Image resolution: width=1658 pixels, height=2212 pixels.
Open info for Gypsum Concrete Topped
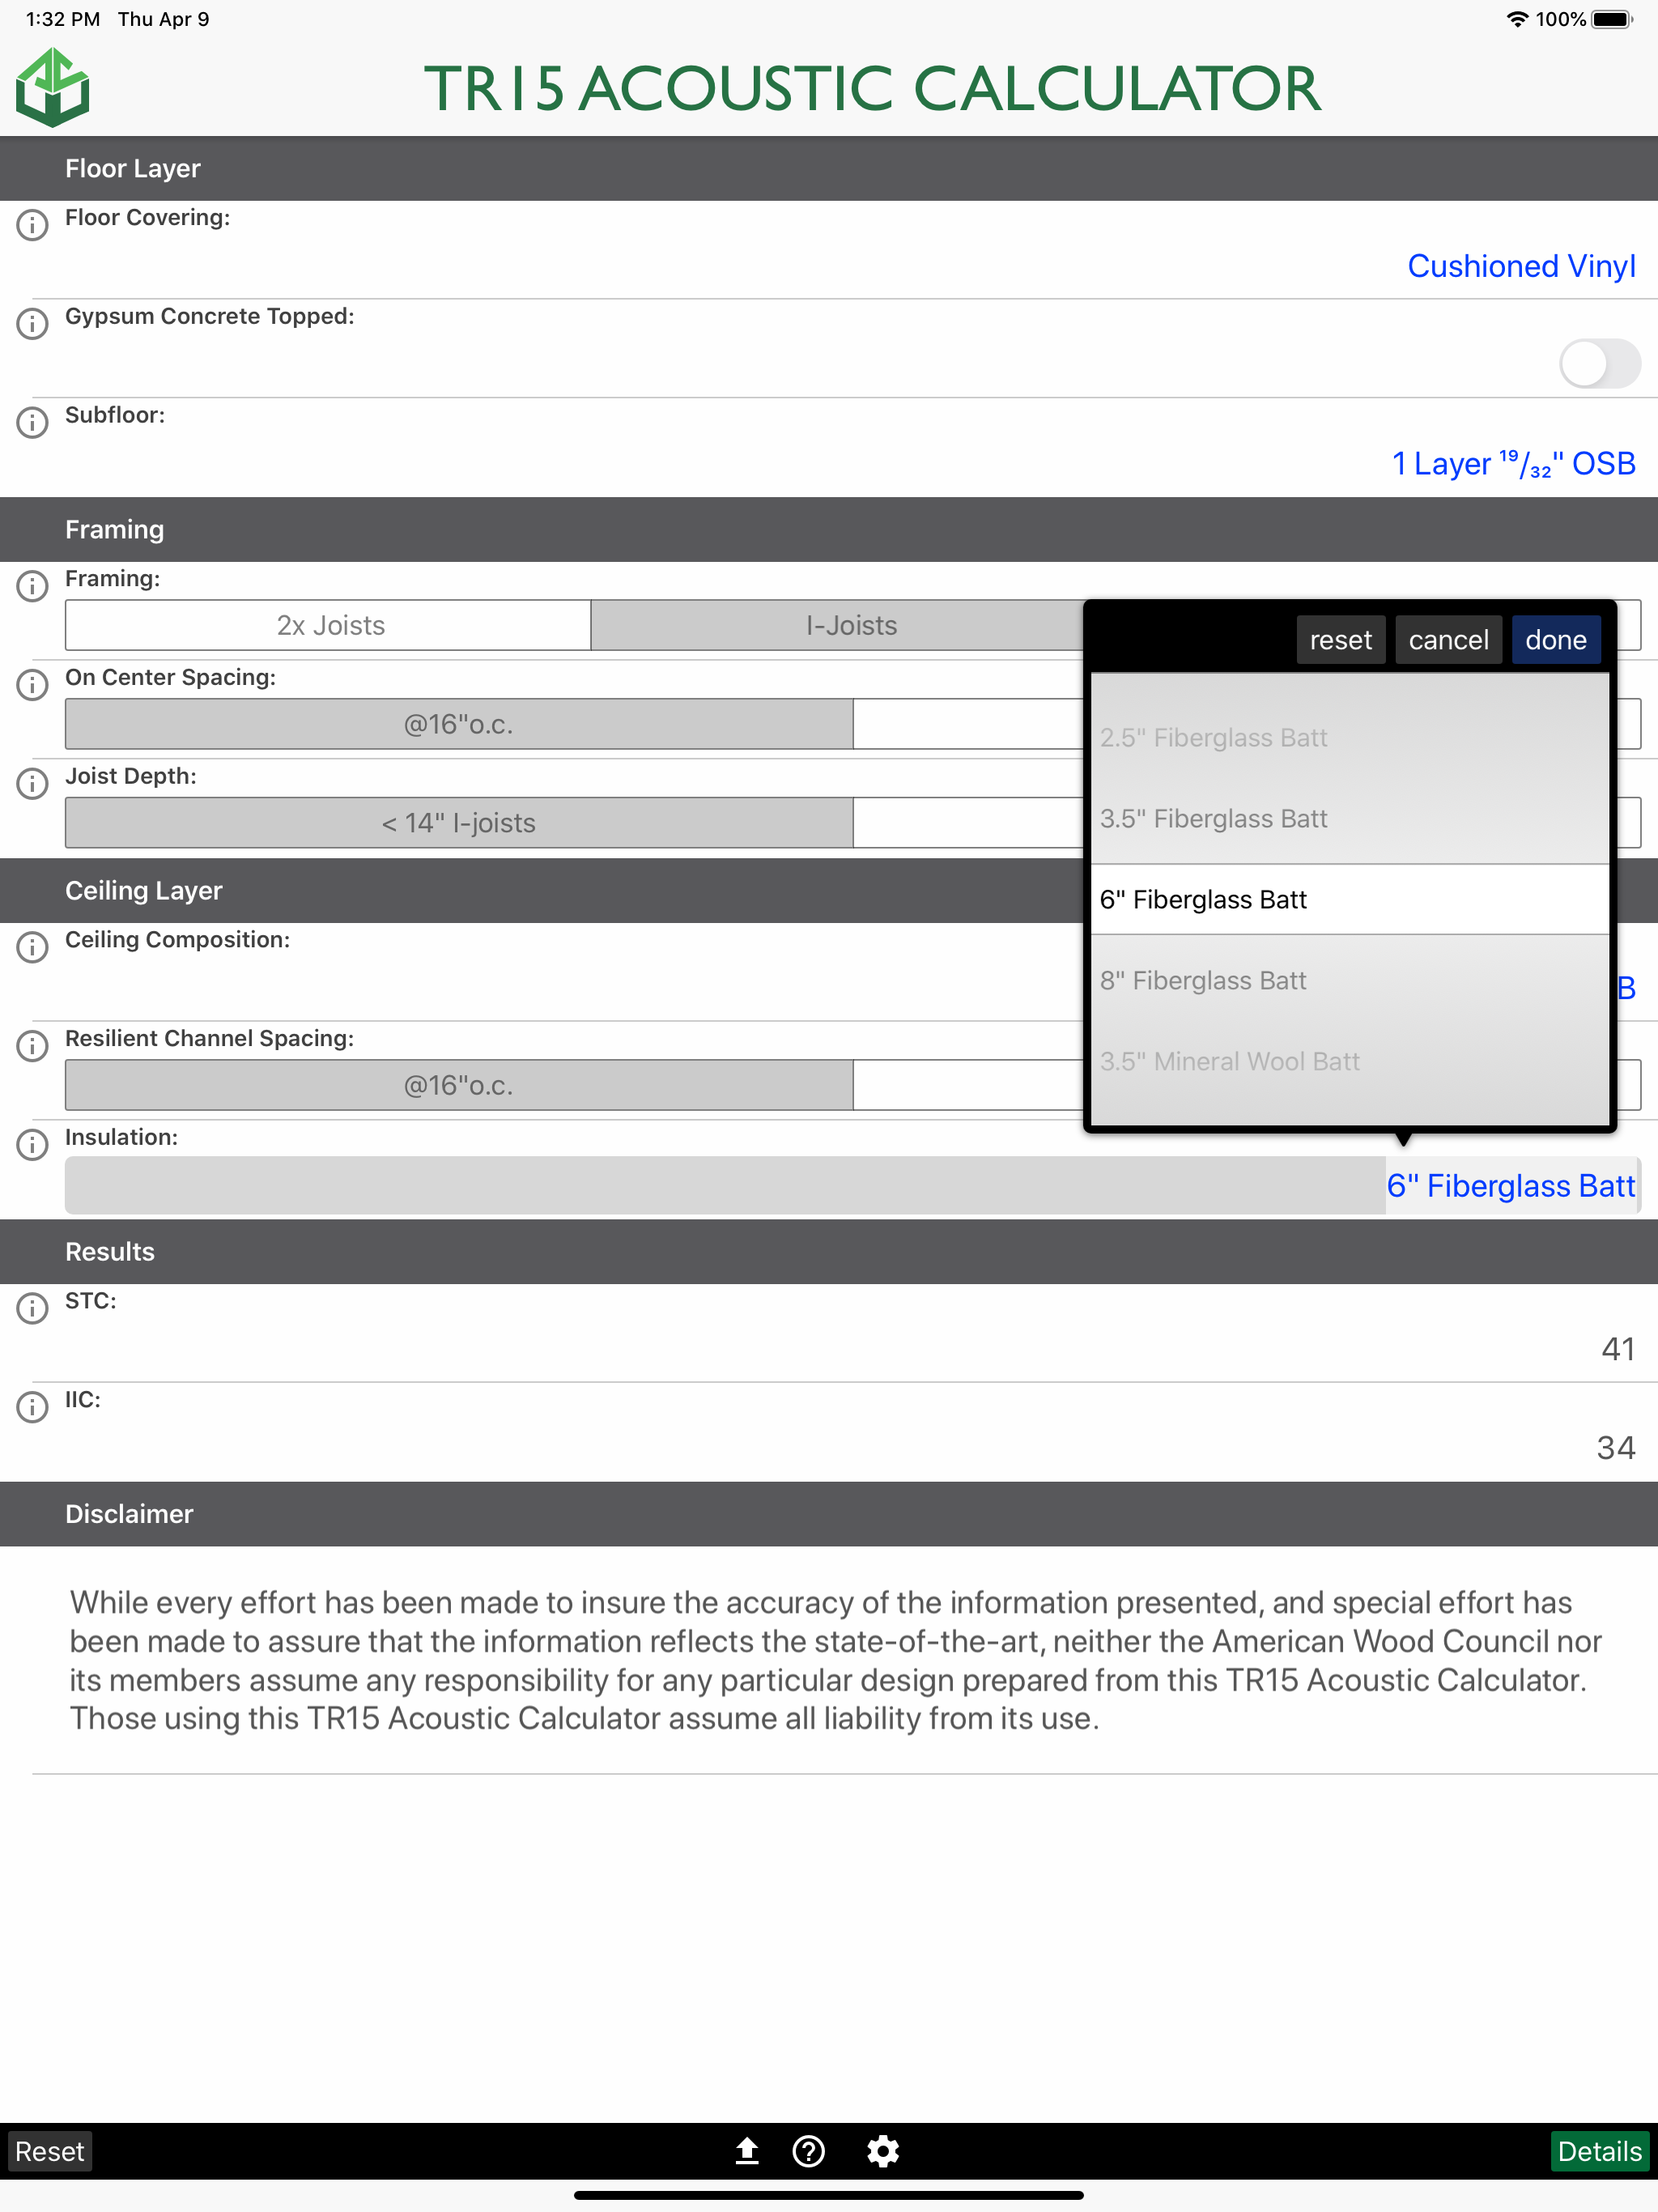tap(32, 324)
